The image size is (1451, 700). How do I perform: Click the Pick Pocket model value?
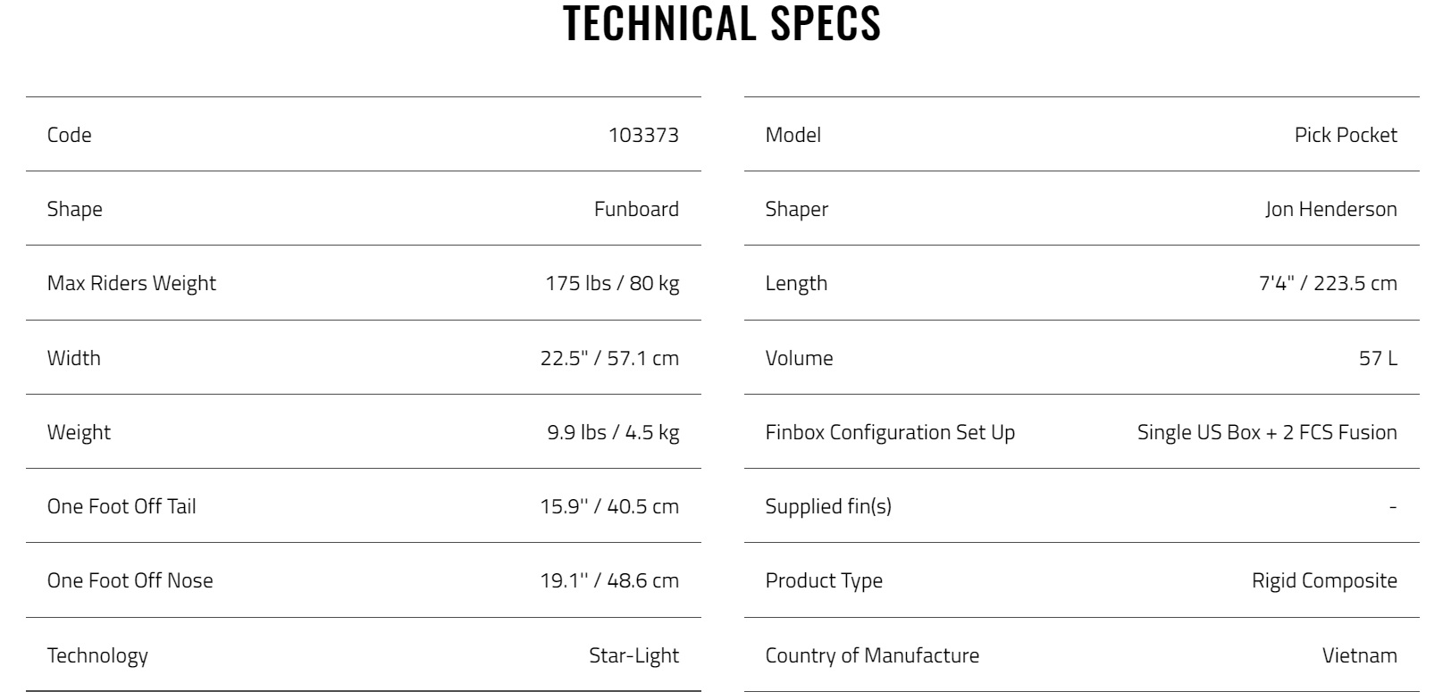point(1346,135)
